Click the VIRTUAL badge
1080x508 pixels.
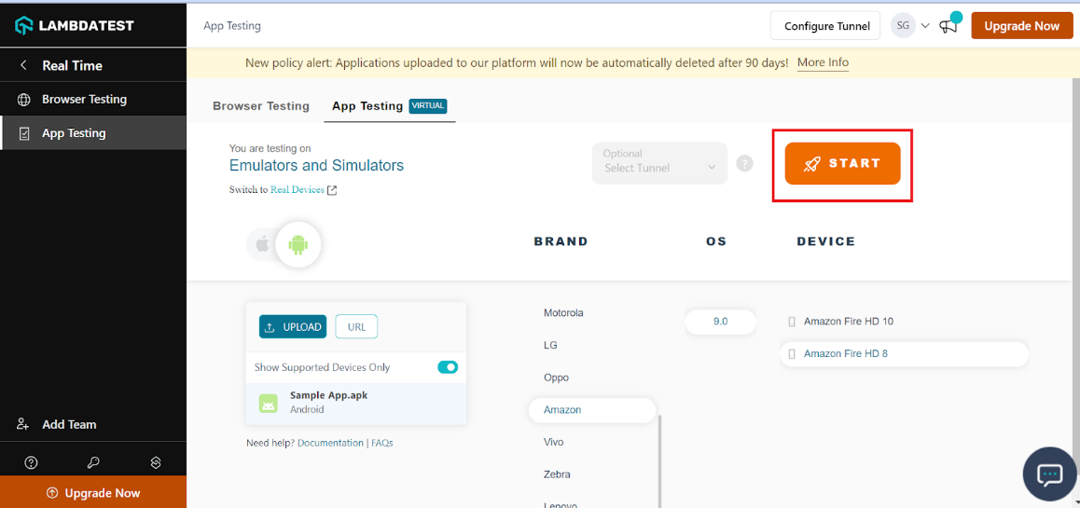pos(428,106)
